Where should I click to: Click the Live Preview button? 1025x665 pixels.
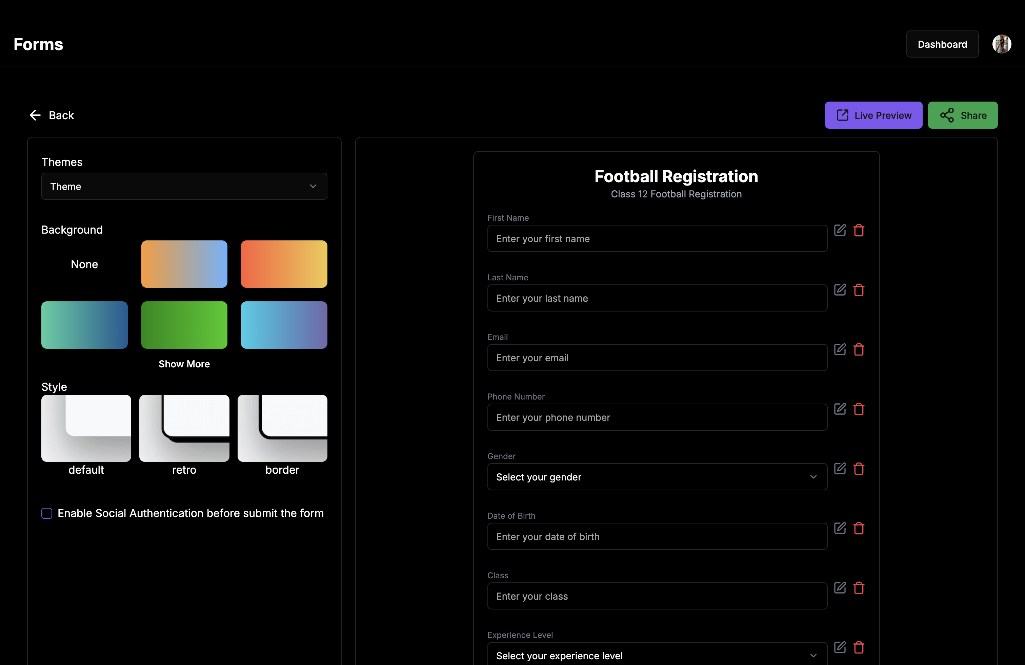[x=873, y=115]
